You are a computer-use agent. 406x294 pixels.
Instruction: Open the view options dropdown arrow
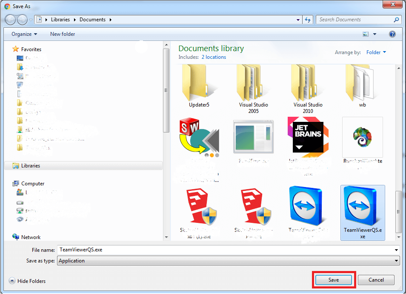(x=375, y=34)
